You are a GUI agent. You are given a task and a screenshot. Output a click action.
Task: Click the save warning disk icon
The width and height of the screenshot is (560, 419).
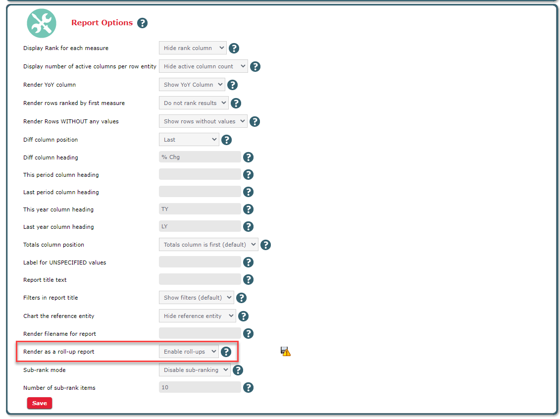click(286, 352)
